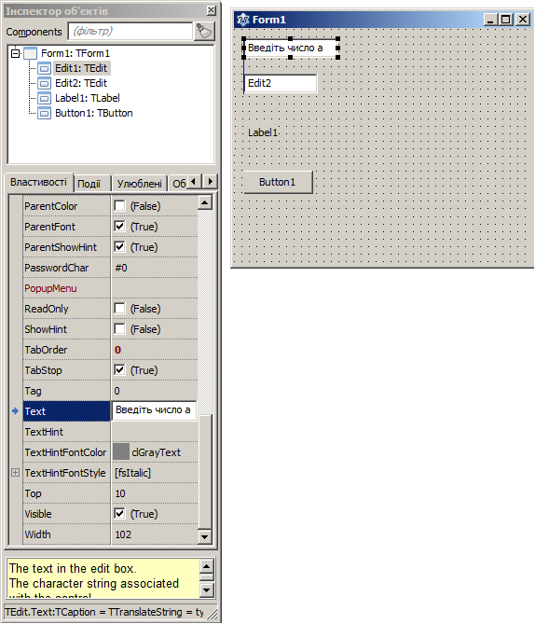Uncheck the ParentFont checkbox
Viewport: 535px width, 624px height.
tap(119, 227)
